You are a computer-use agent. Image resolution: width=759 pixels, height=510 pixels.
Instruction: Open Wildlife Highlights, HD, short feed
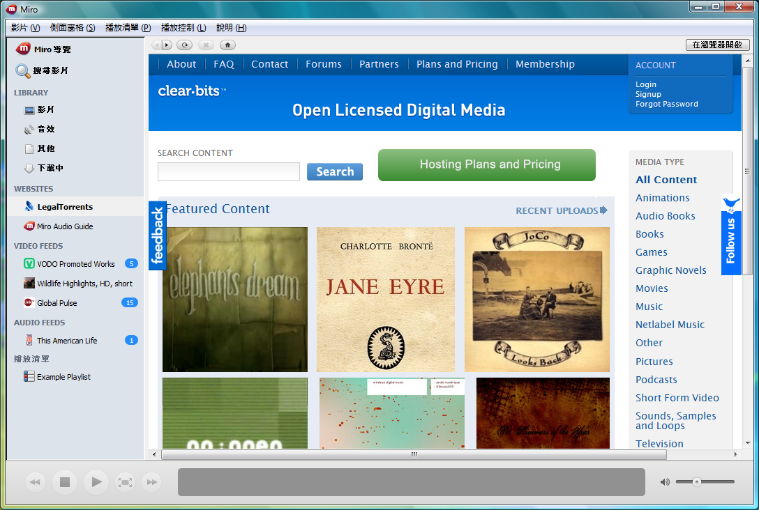[x=78, y=284]
